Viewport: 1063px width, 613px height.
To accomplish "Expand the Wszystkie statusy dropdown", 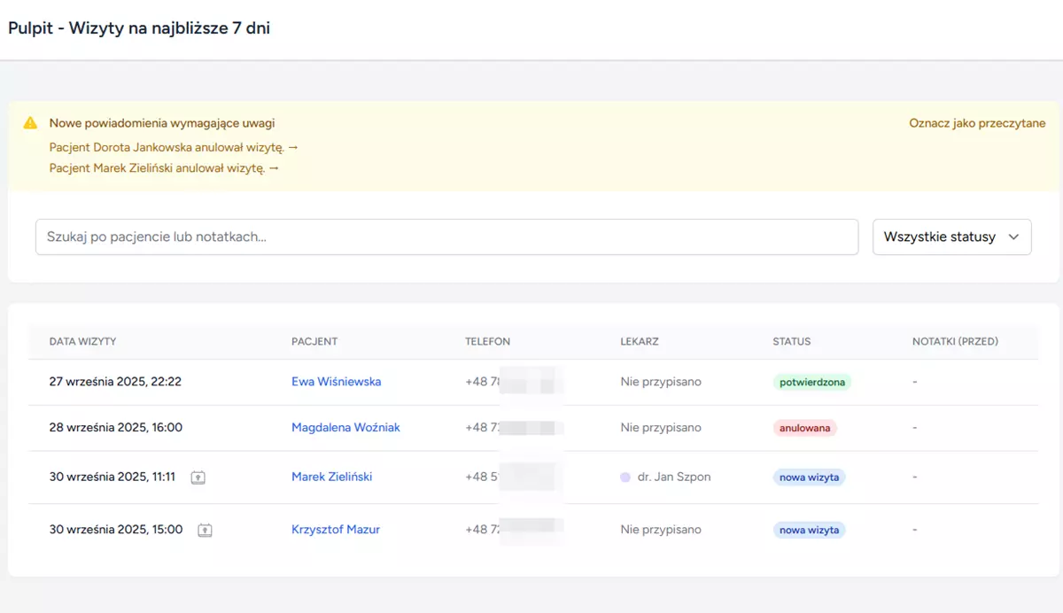I will 951,237.
